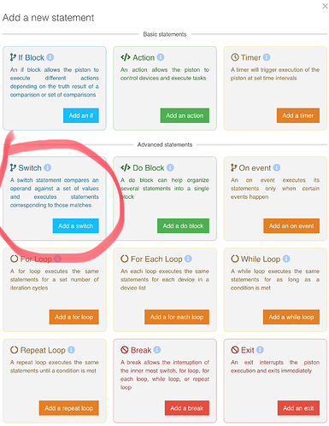329x426 pixels.
Task: Click the info icon next to While Loop
Action: pos(286,259)
